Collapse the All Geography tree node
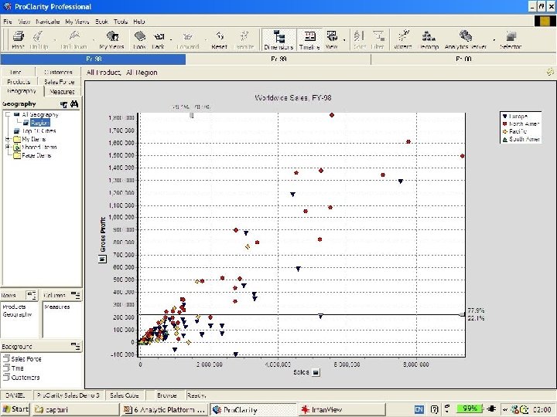The height and width of the screenshot is (417, 557). coord(8,114)
